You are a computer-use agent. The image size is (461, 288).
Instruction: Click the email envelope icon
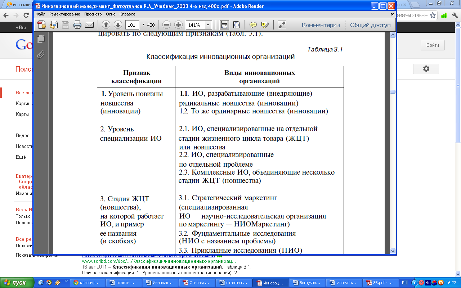tap(89, 25)
